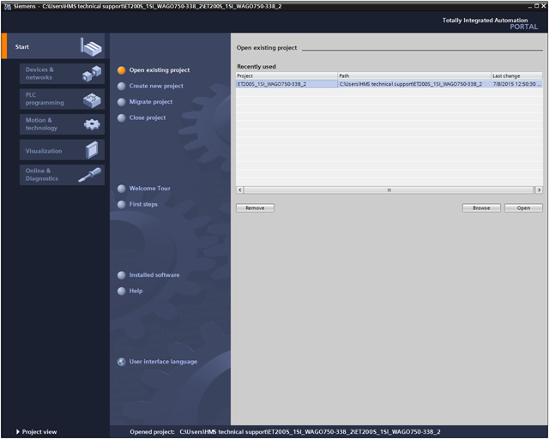Image resolution: width=549 pixels, height=439 pixels.
Task: Click the horizontal scrollbar thumb
Action: [389, 189]
